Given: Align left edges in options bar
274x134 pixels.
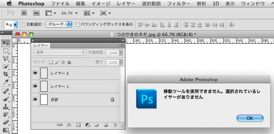Looking at the screenshot, I should pos(162,25).
